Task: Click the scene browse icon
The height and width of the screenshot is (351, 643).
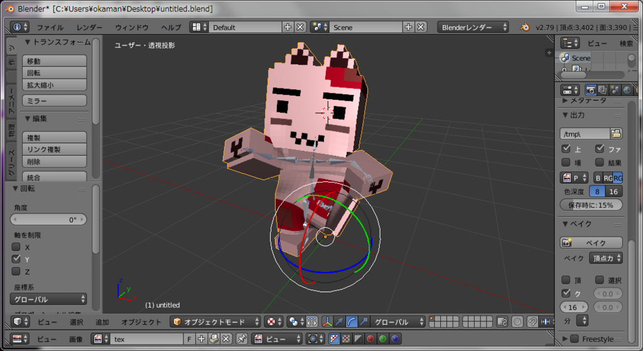Action: click(320, 27)
